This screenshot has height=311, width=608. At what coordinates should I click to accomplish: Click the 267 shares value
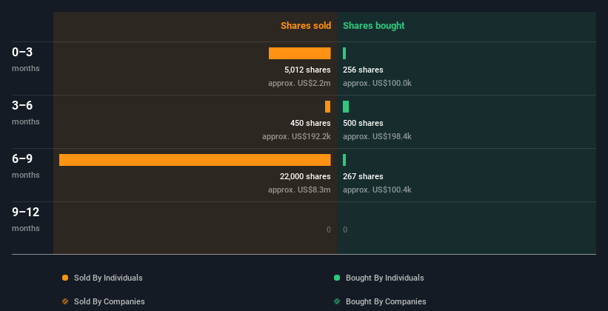(363, 176)
